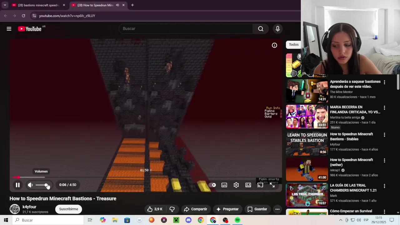Click the Preguntar button

pyautogui.click(x=227, y=209)
